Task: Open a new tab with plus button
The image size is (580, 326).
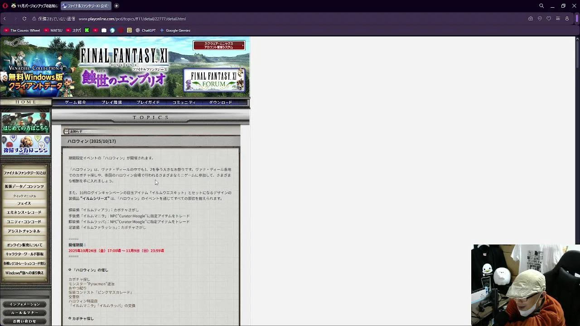Action: (116, 6)
